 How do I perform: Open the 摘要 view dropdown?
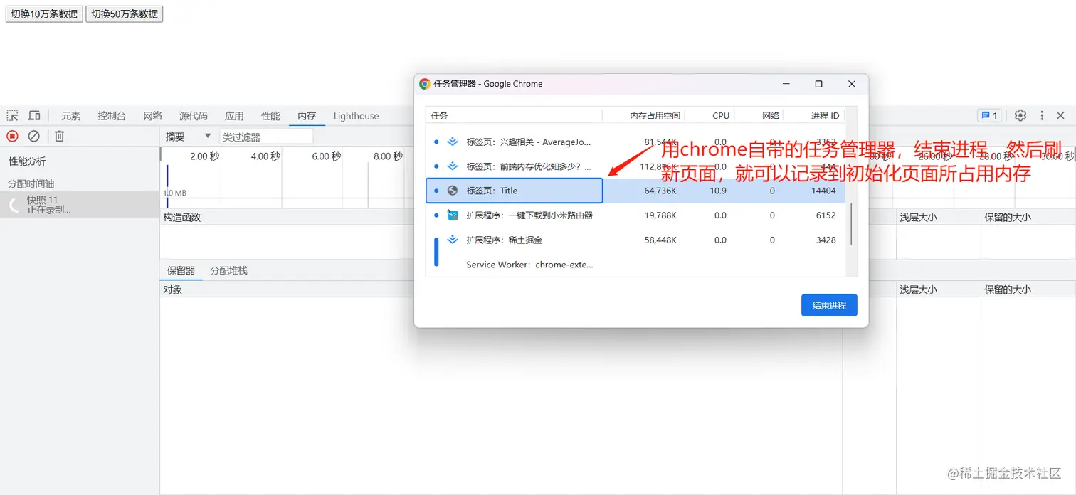pyautogui.click(x=189, y=137)
